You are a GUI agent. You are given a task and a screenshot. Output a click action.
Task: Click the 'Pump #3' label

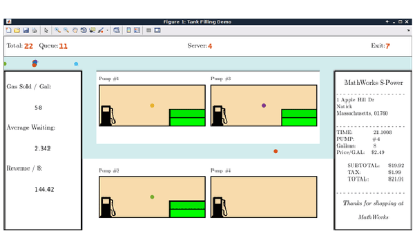tap(221, 79)
